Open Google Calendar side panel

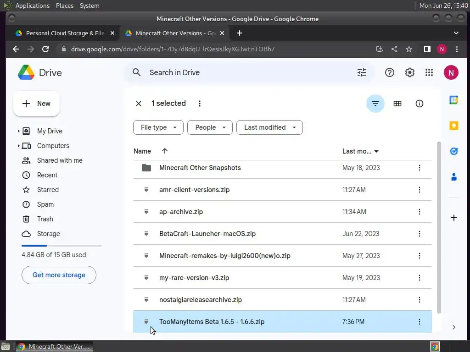454,100
